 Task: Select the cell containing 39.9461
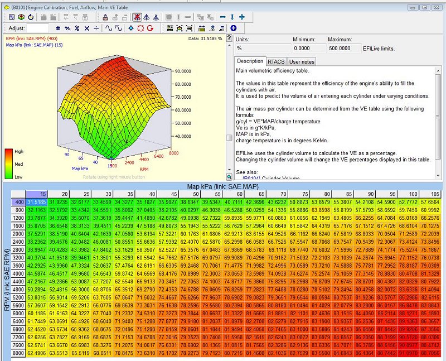tap(80, 258)
